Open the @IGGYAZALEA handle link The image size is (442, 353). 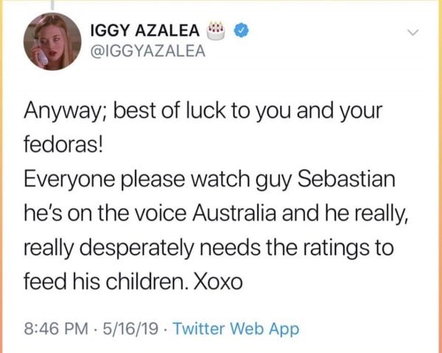(148, 51)
